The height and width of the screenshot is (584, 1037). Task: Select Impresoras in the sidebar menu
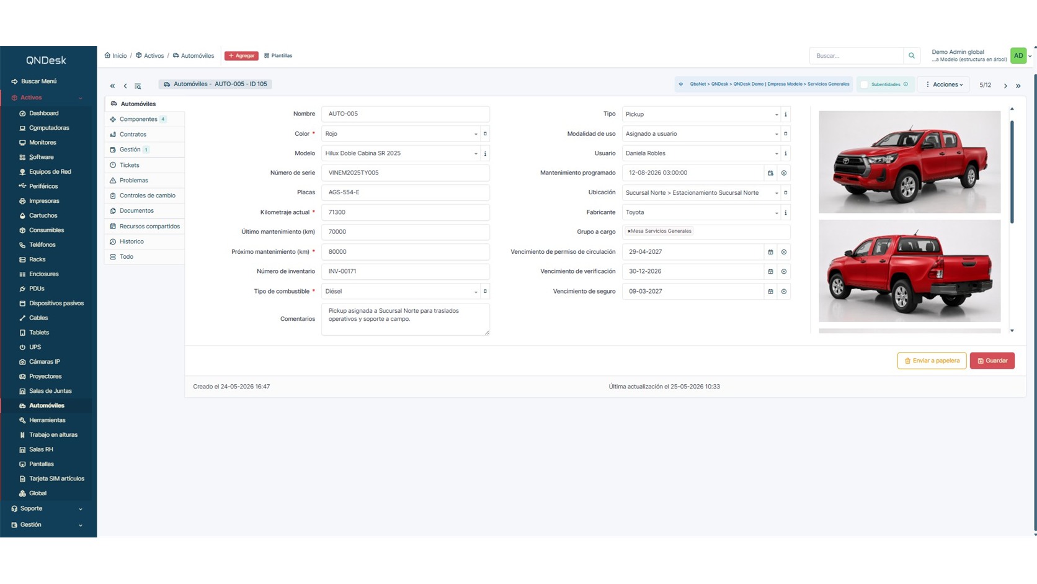pyautogui.click(x=44, y=201)
